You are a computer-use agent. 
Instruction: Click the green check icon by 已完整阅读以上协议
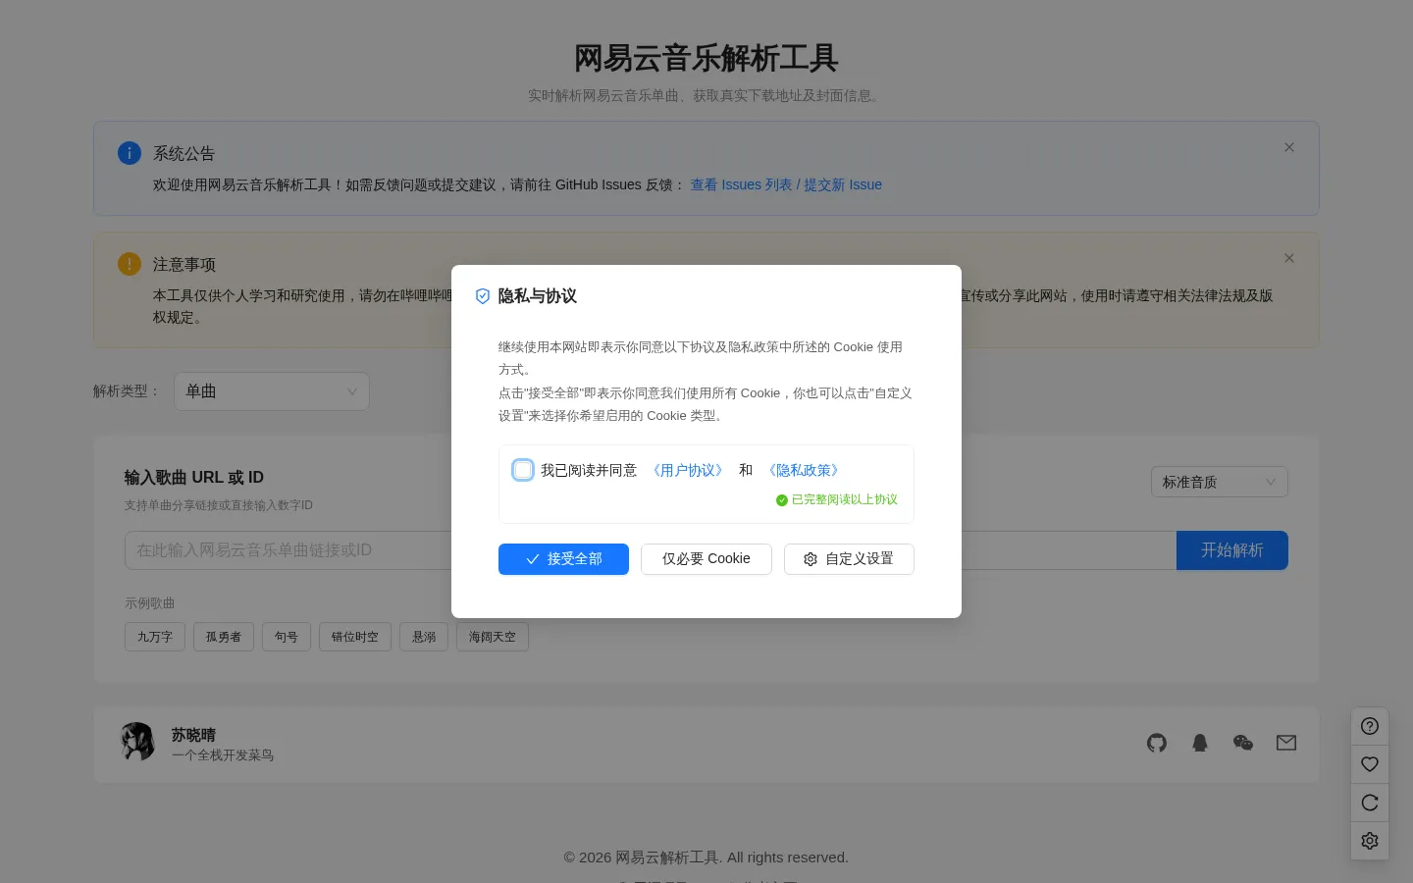point(782,500)
